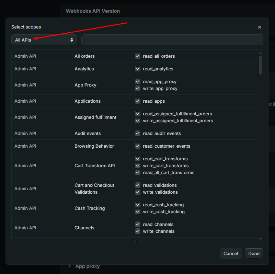Disable write_validations scope
The image size is (275, 274).
pos(138,192)
